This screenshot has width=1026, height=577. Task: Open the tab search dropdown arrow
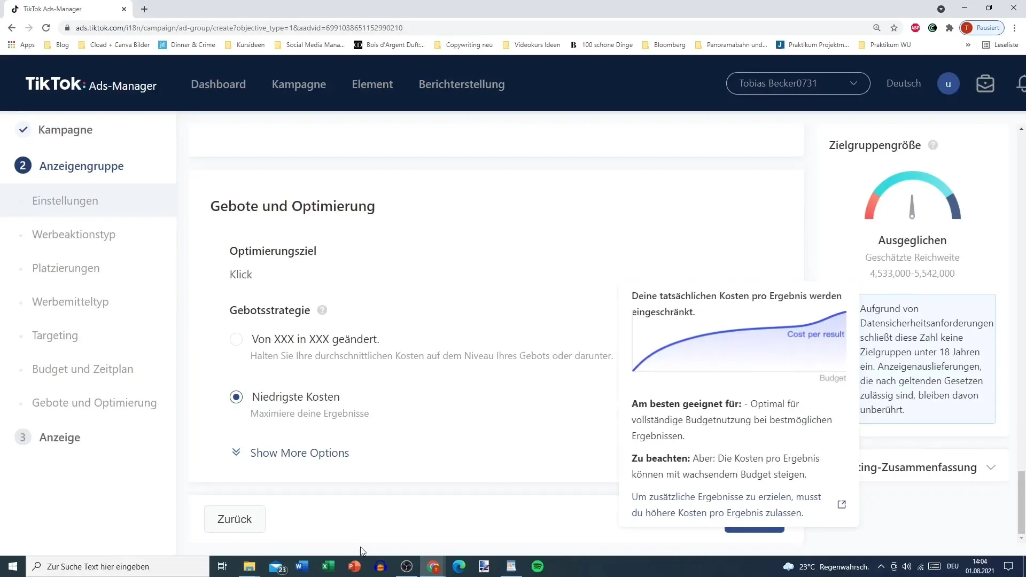(x=941, y=9)
